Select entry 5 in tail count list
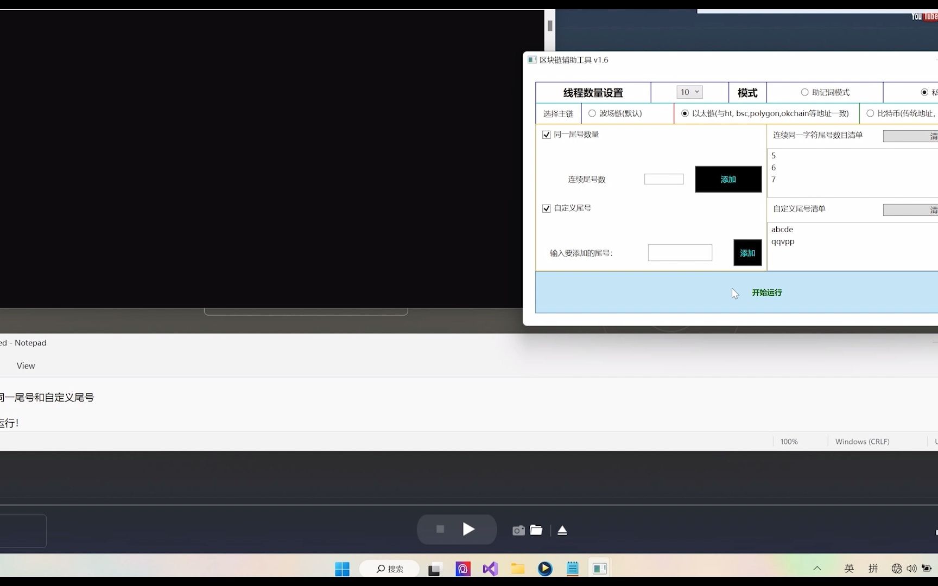 click(x=774, y=156)
